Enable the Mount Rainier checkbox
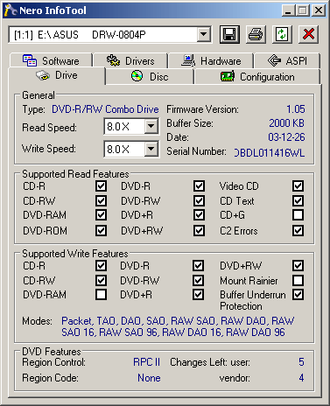This screenshot has width=330, height=406. point(298,281)
